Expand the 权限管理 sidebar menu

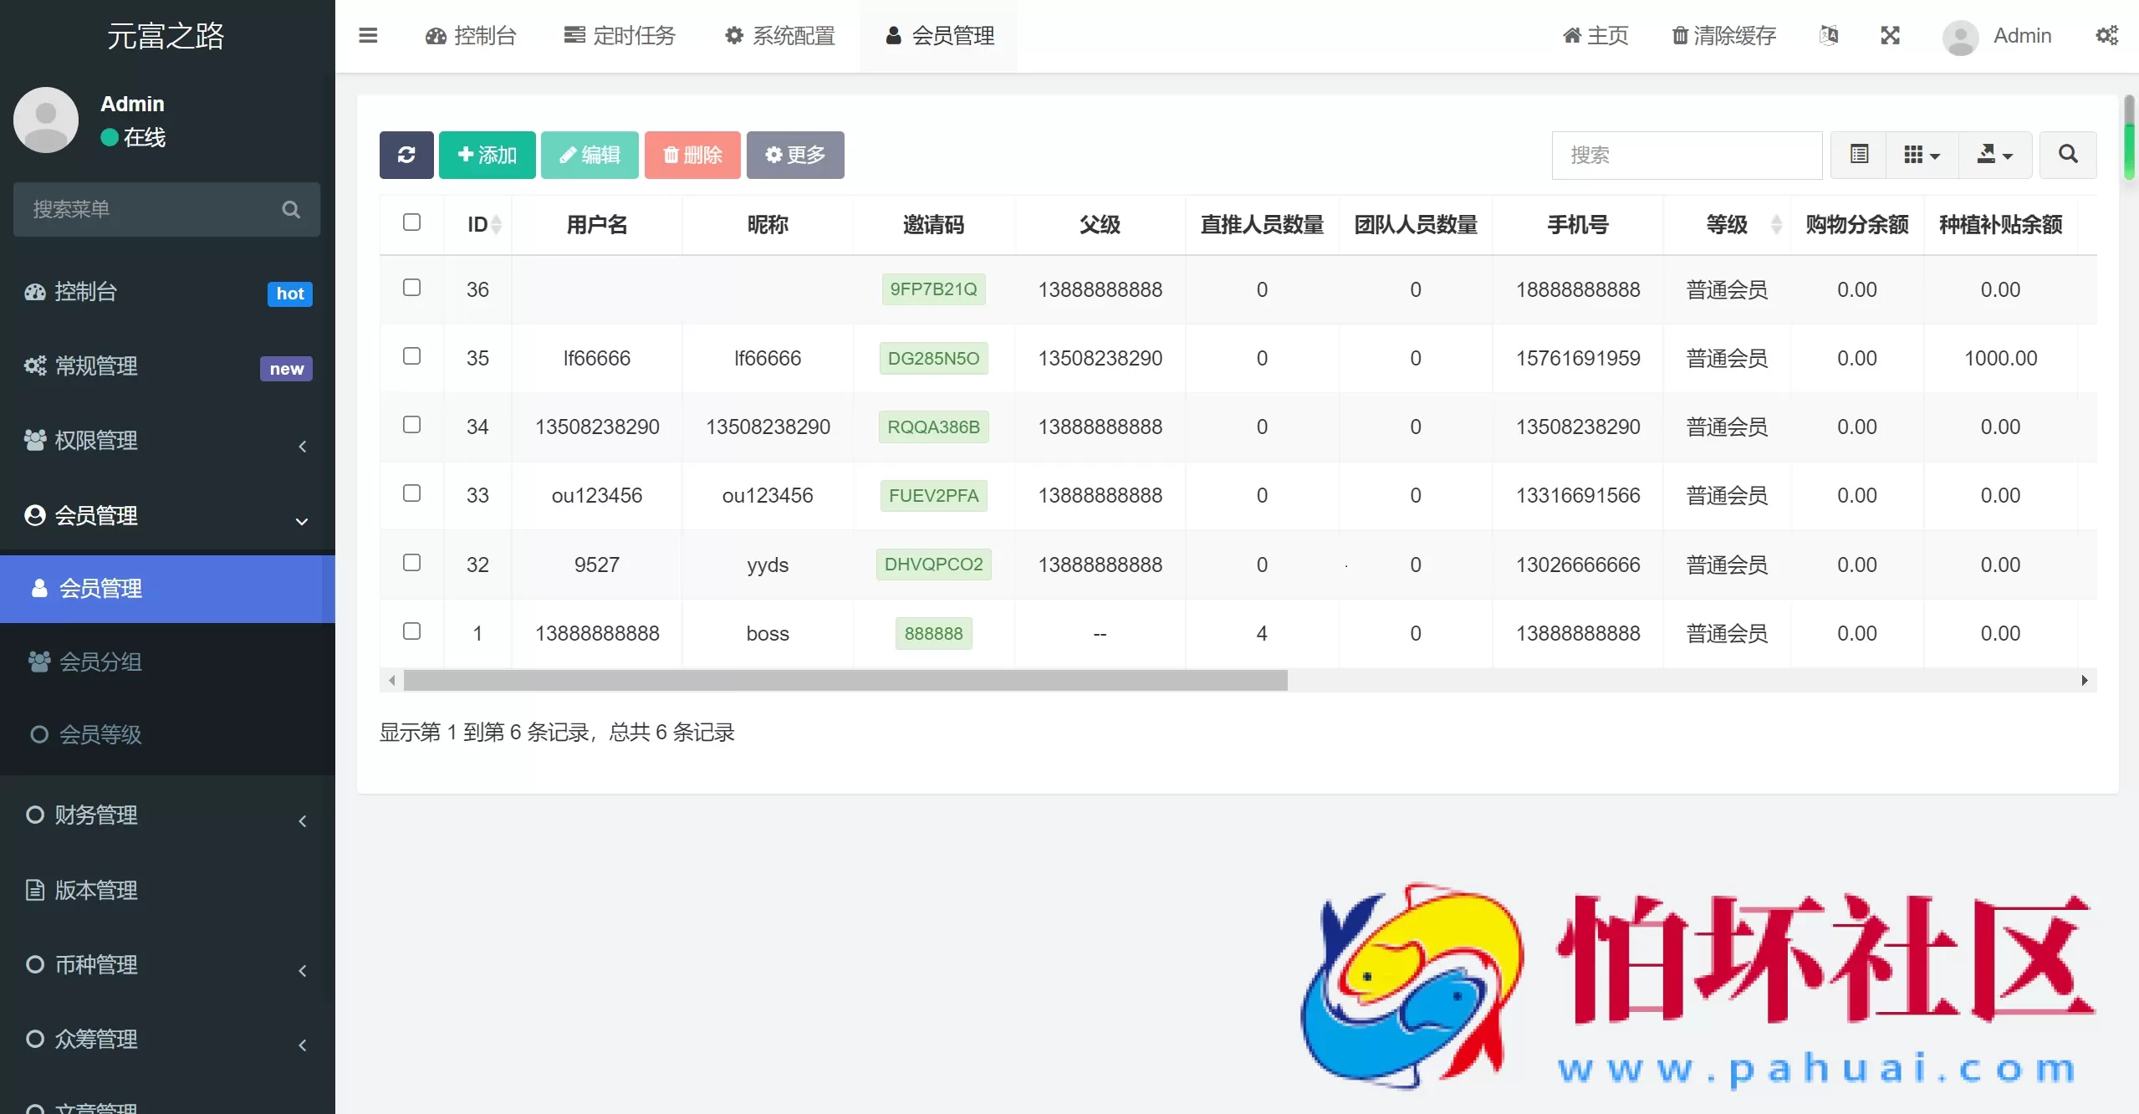(301, 447)
